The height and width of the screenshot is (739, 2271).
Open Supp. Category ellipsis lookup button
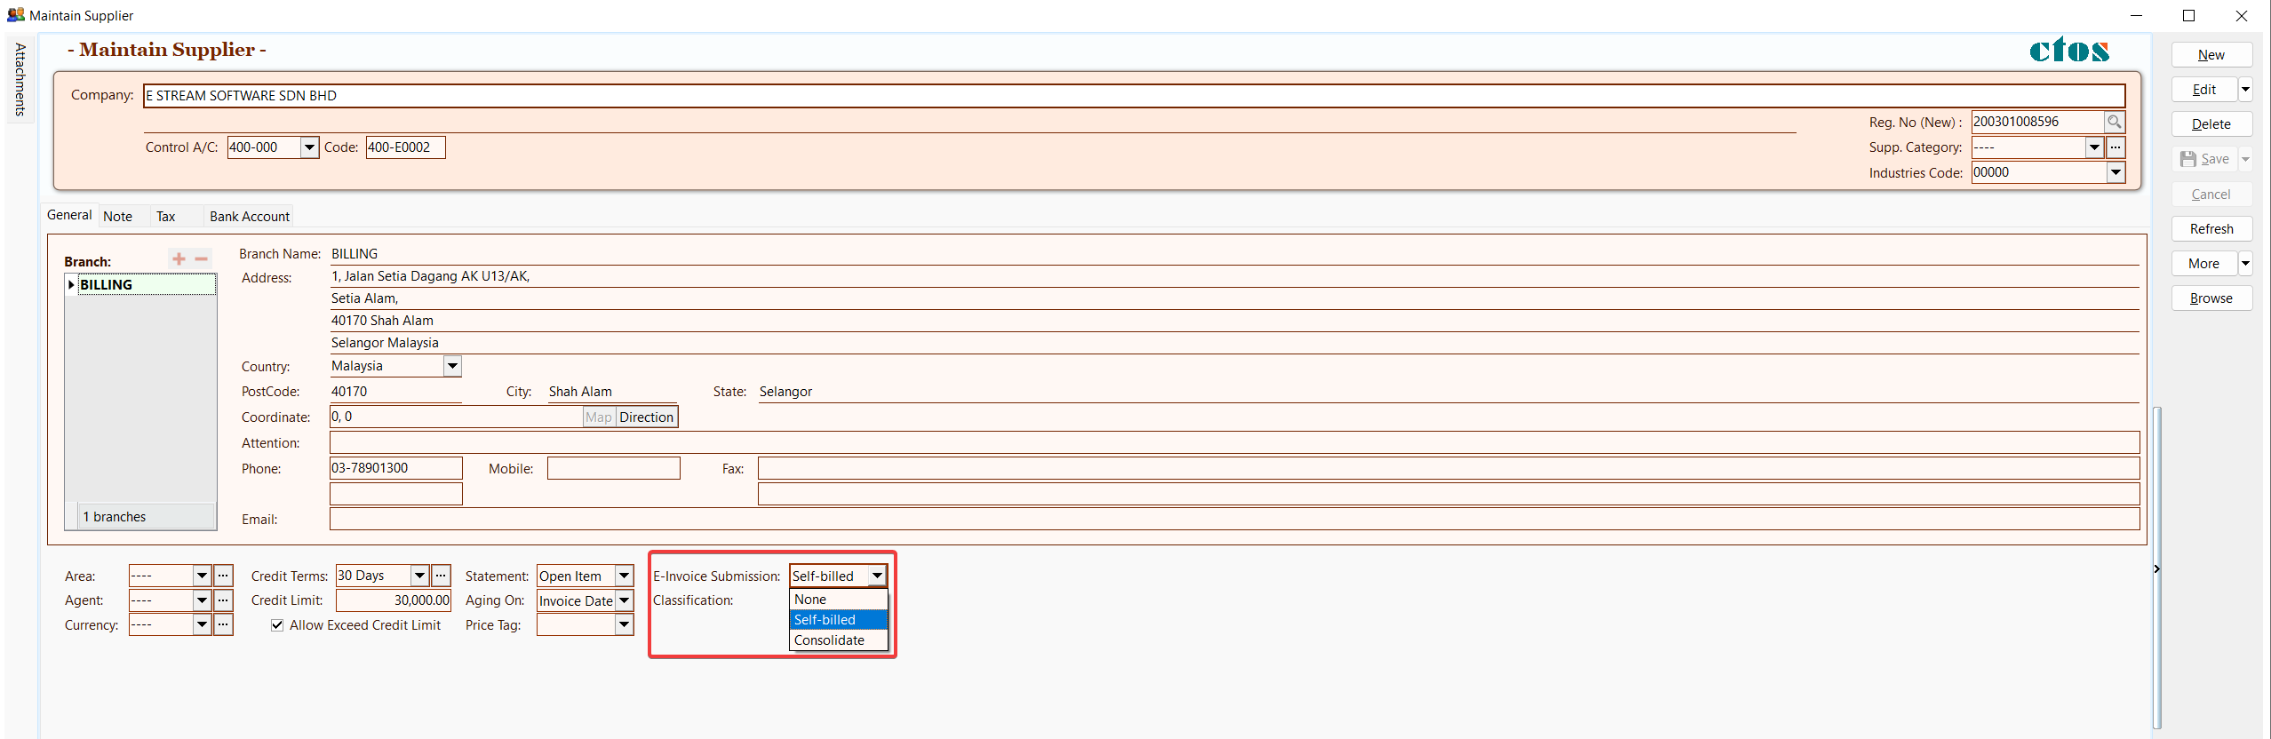(x=2116, y=147)
